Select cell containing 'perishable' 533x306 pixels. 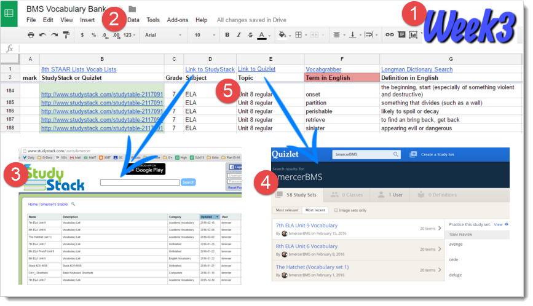point(342,111)
